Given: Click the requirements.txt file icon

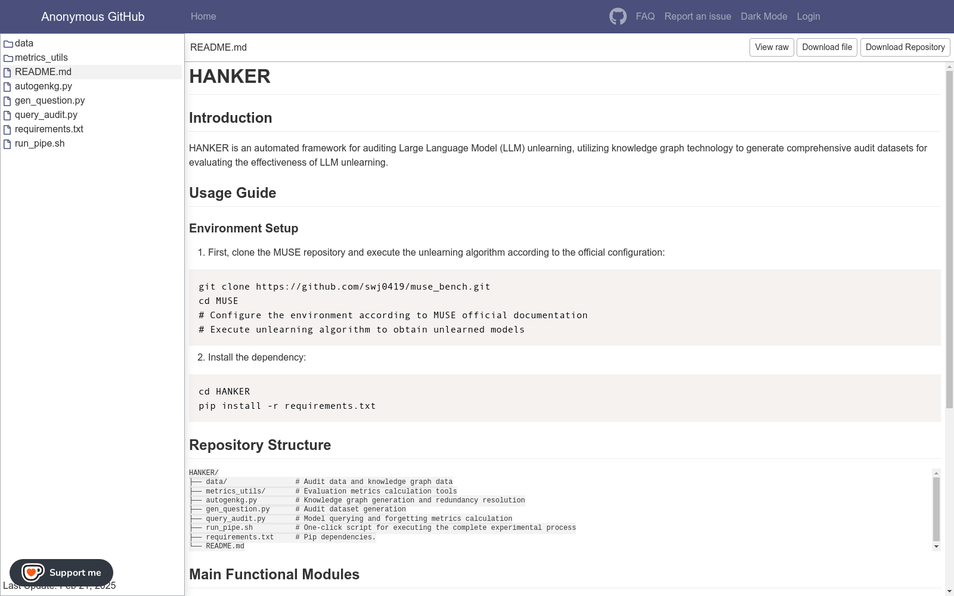Looking at the screenshot, I should (8, 129).
